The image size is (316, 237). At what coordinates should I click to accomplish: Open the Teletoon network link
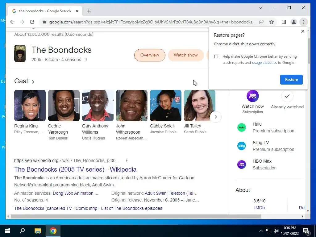coord(183,193)
